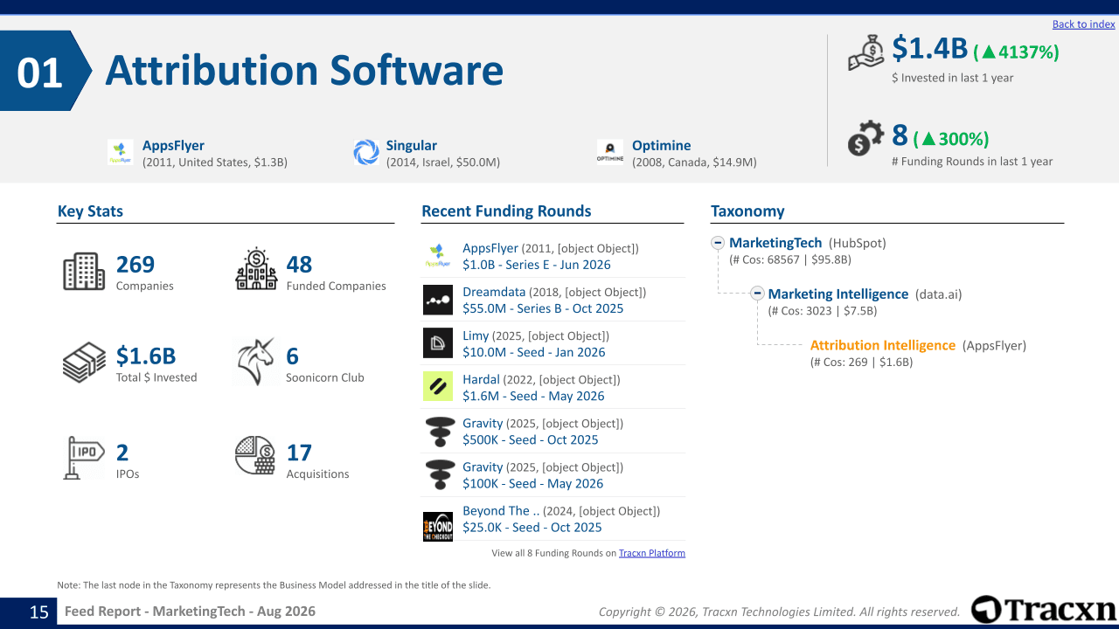Click the gear-dollar funding rounds icon
1119x629 pixels.
[866, 140]
